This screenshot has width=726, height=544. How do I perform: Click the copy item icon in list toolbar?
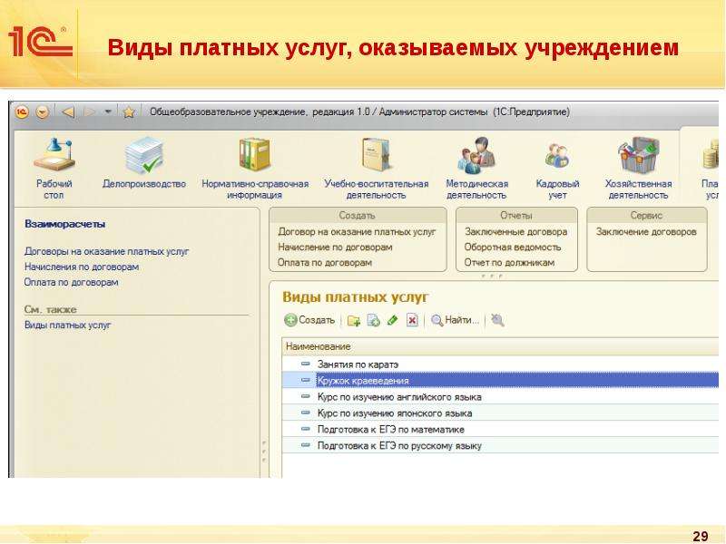[373, 320]
